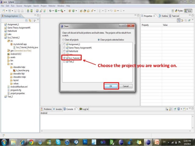Select proguard.cfg file

point(14,90)
